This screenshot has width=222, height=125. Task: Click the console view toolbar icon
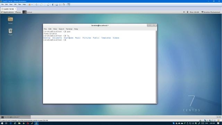coord(69,5)
